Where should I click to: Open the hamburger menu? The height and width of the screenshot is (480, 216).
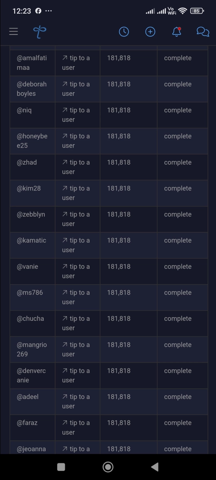click(x=14, y=31)
